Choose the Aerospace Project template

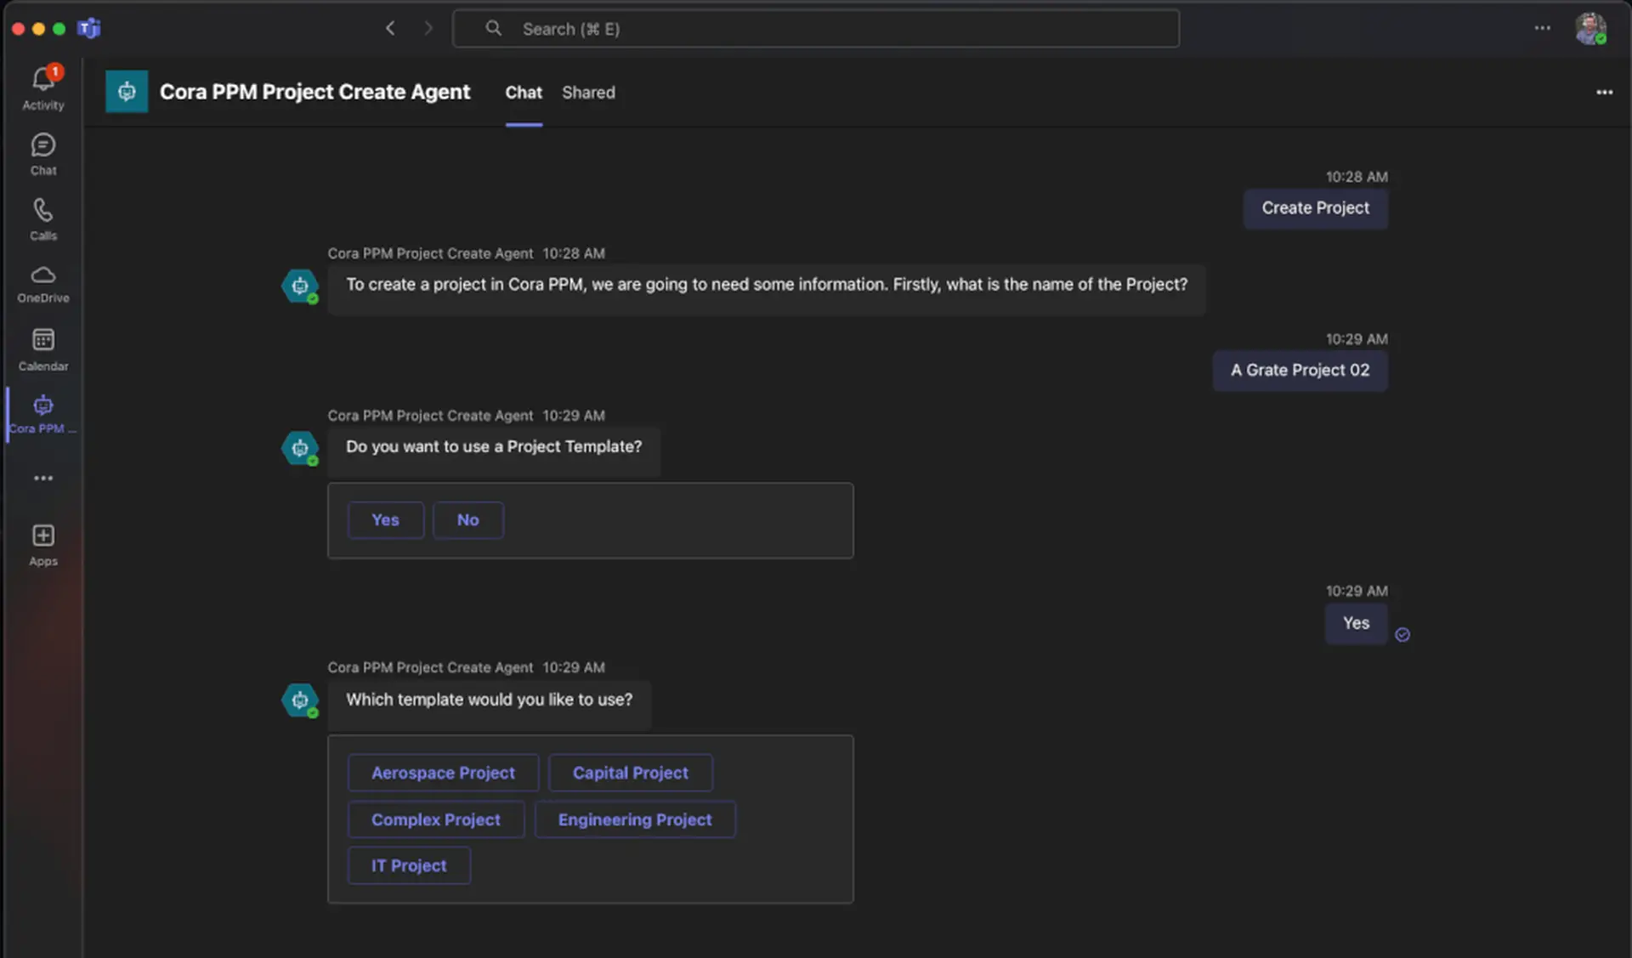tap(443, 773)
